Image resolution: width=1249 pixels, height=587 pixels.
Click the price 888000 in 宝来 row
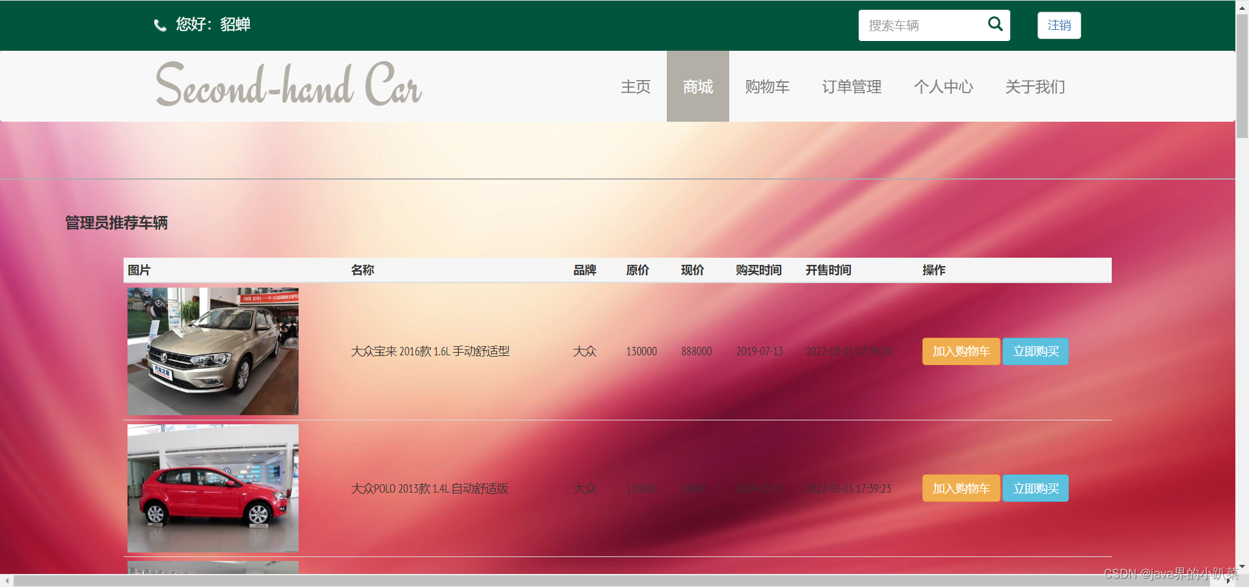tap(696, 351)
